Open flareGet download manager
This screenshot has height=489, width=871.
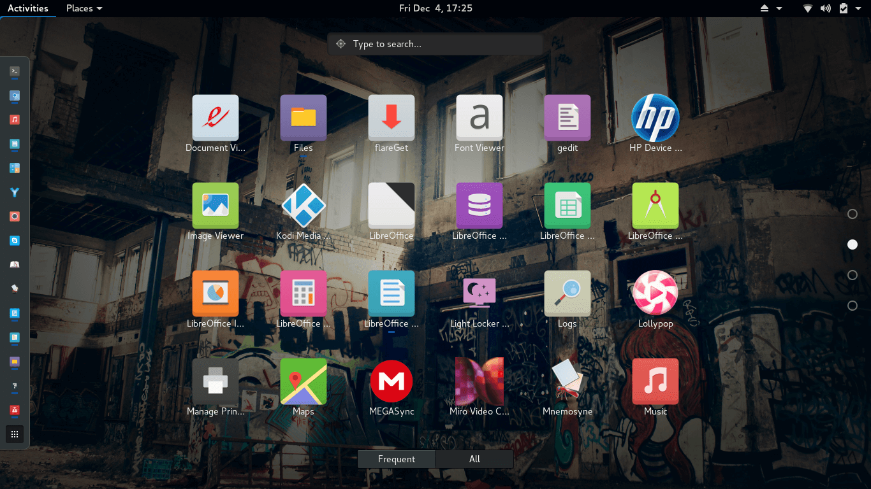pos(392,118)
